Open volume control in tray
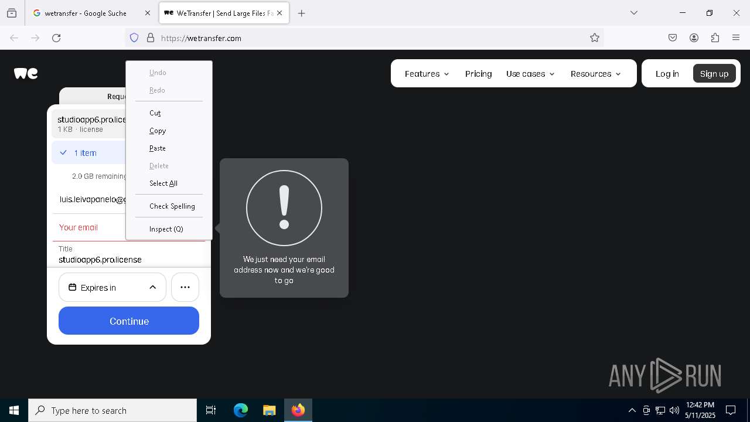Viewport: 750px width, 422px height. [674, 410]
